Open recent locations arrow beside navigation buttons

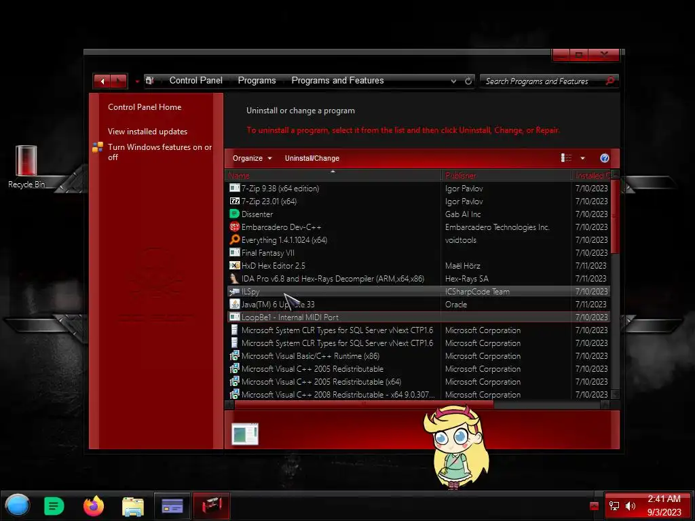coord(137,81)
